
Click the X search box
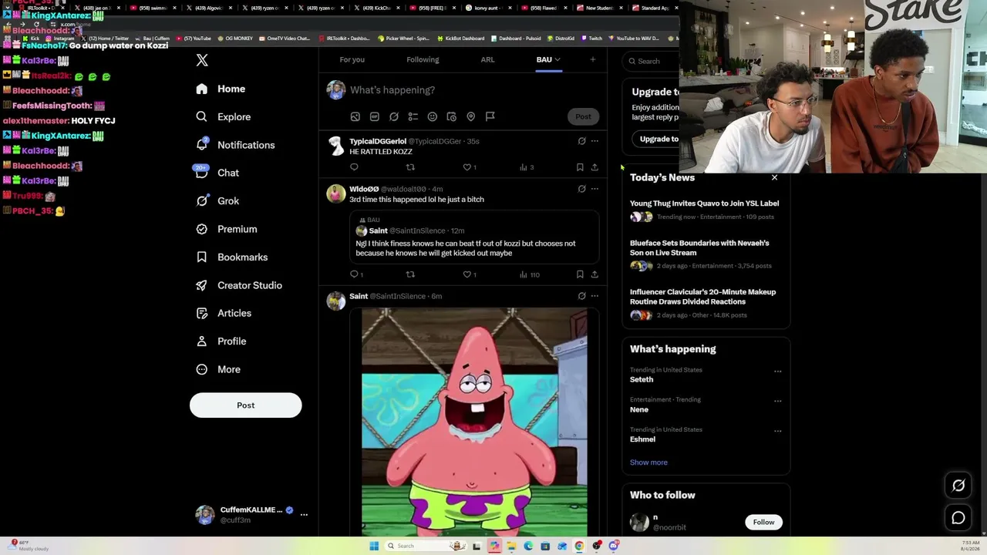(652, 61)
